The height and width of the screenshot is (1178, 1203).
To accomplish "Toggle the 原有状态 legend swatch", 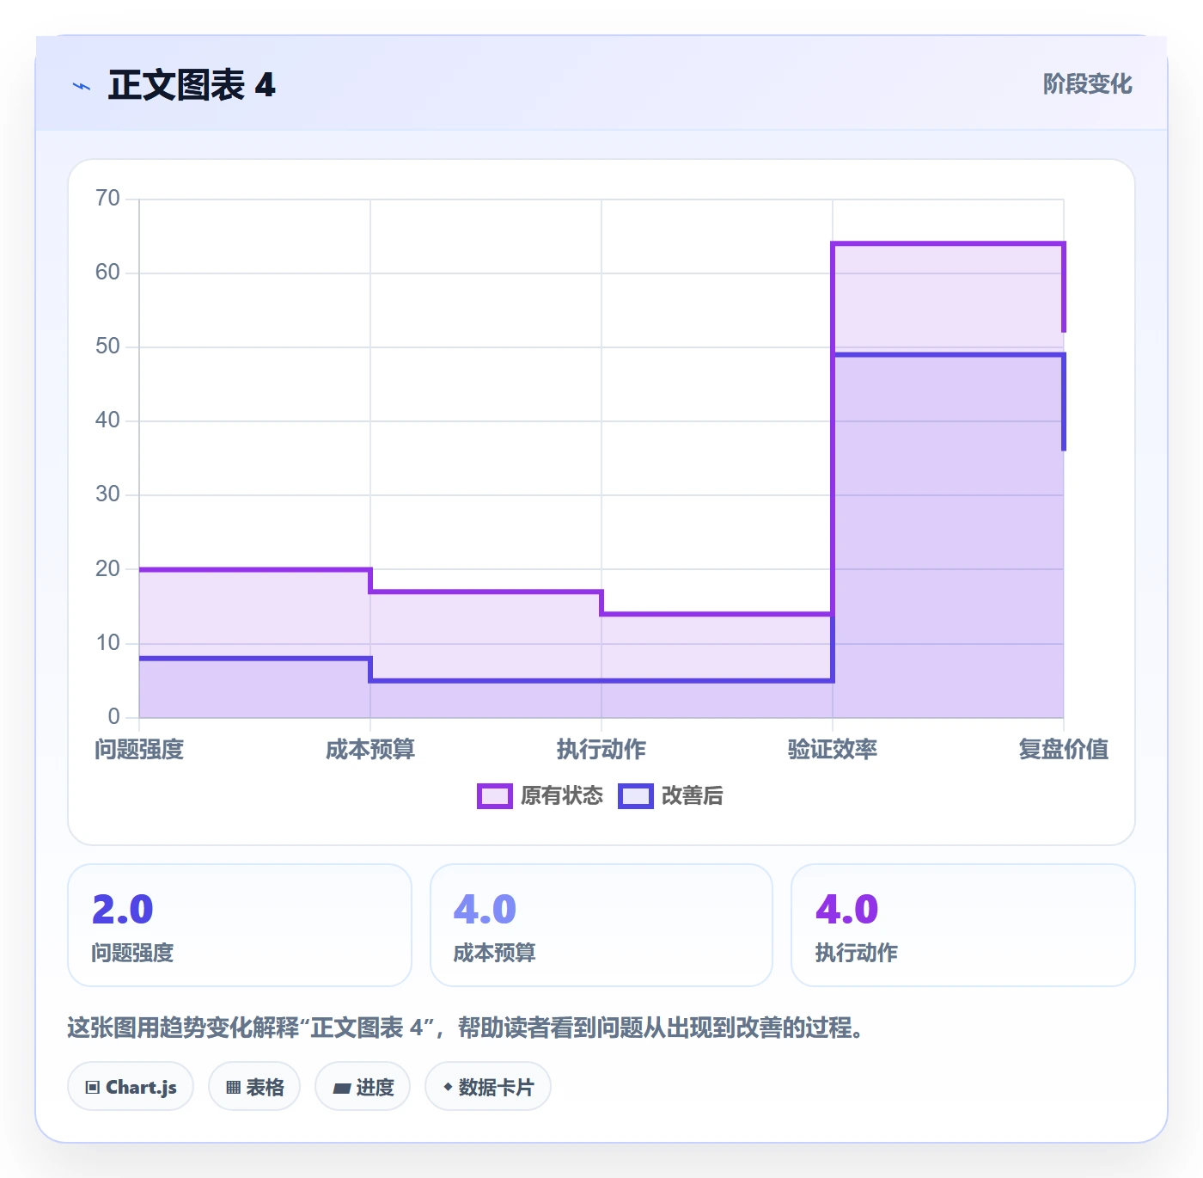I will pyautogui.click(x=494, y=796).
